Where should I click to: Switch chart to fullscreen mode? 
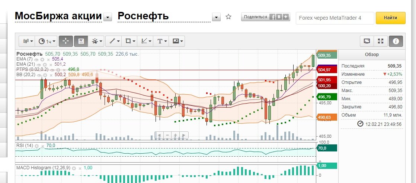pos(381,41)
